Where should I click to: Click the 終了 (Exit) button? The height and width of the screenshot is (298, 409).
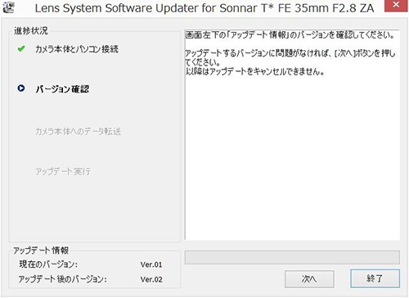click(x=375, y=278)
